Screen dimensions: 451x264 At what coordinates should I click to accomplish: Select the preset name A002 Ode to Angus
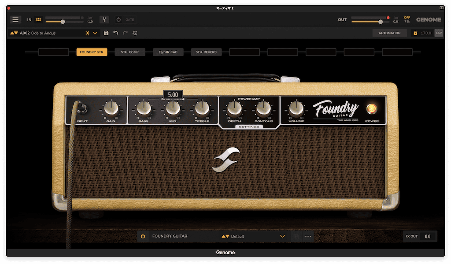click(38, 33)
